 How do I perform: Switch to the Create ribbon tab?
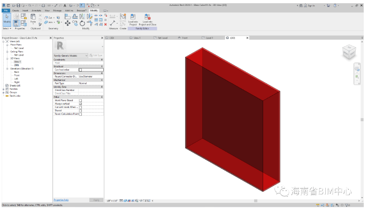click(16, 11)
